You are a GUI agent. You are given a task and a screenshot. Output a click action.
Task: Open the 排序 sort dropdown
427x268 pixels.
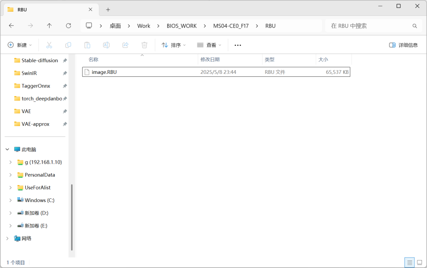pos(173,45)
